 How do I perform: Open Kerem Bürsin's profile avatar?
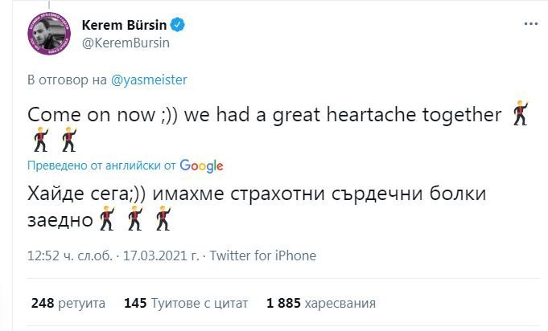[x=50, y=34]
